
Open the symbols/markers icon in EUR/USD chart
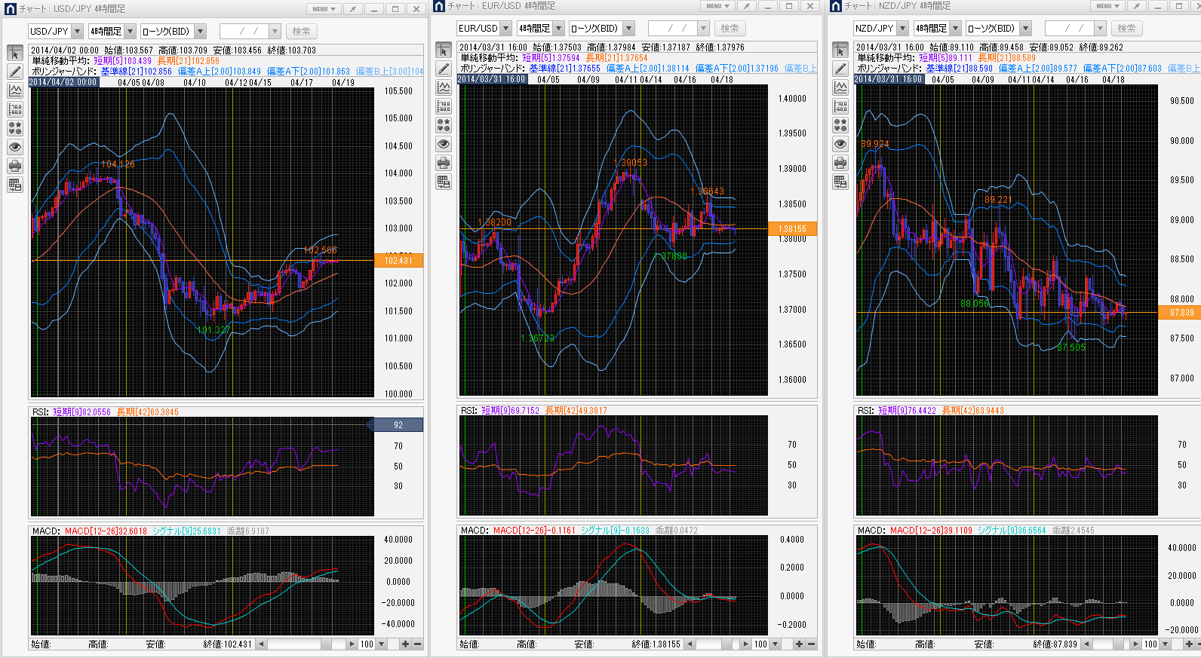444,125
